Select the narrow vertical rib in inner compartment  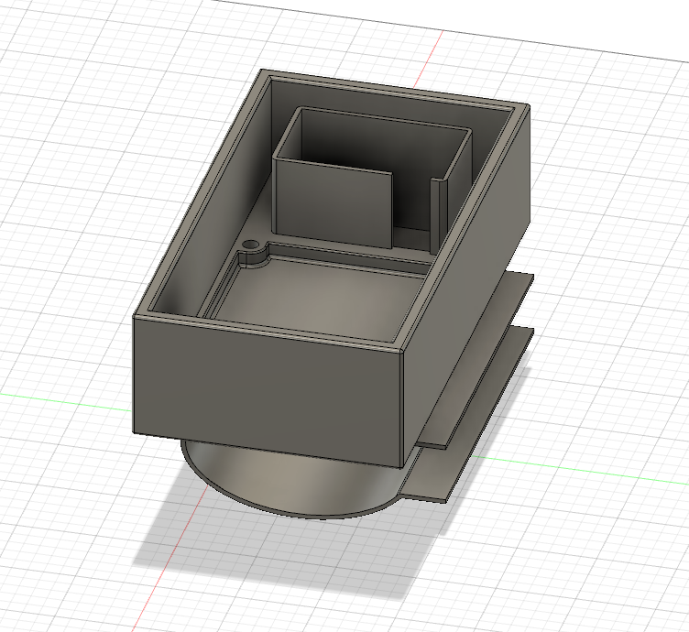(x=438, y=215)
